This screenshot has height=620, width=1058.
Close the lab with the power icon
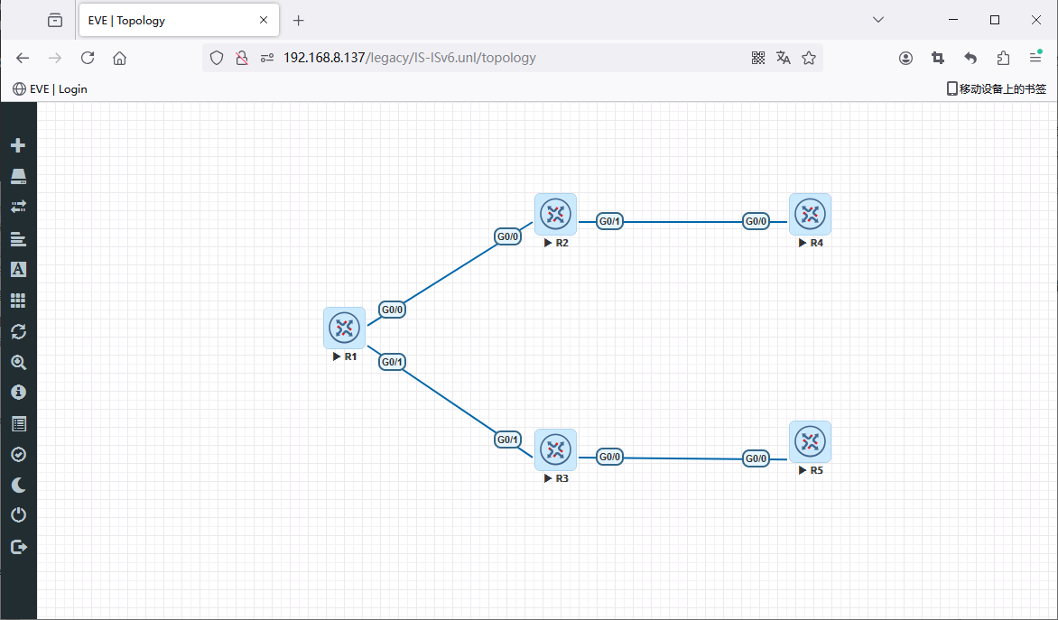point(18,515)
